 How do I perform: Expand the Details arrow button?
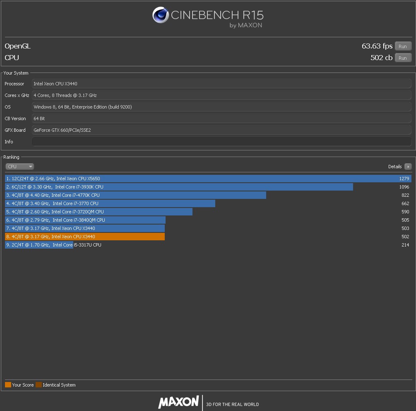[x=408, y=167]
